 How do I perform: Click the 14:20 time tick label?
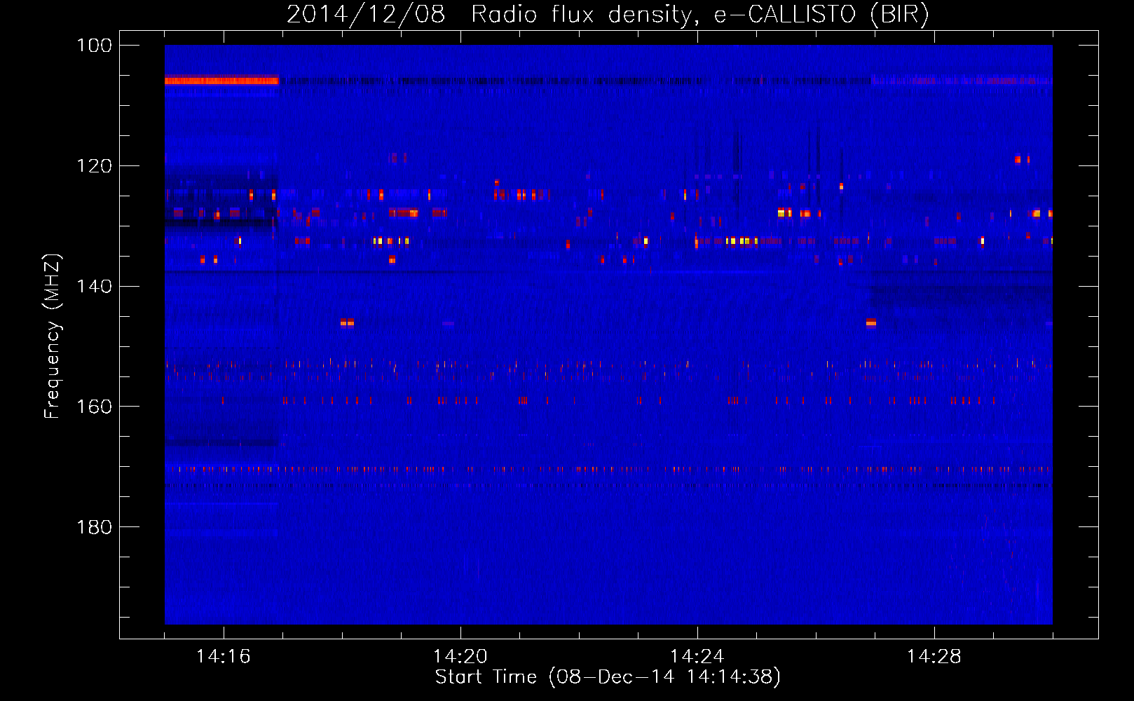click(x=460, y=657)
